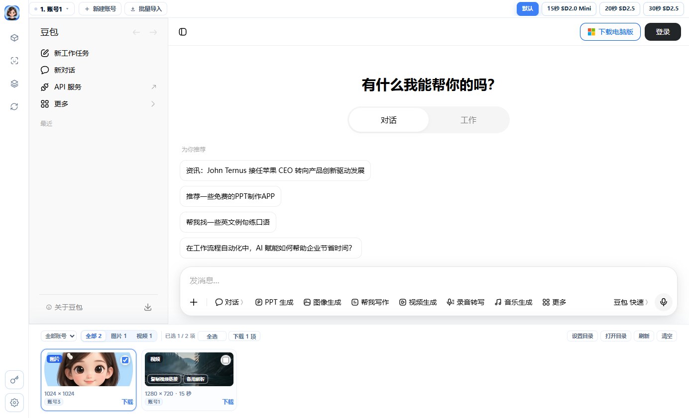
Task: Click the back arrow next to 豆包
Action: (x=136, y=32)
